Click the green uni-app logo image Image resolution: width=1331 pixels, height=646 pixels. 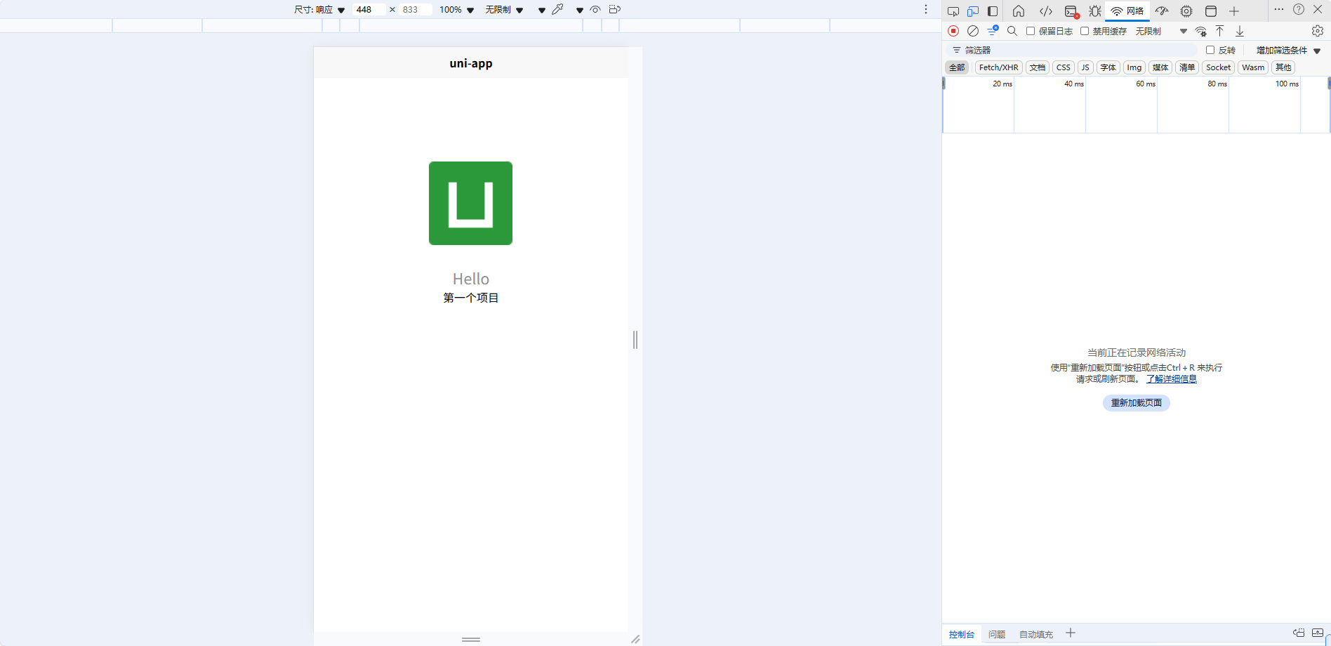(470, 203)
